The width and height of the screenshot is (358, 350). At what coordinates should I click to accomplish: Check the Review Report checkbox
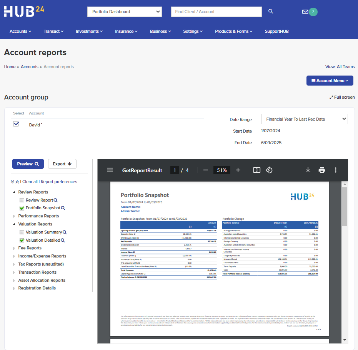22,200
